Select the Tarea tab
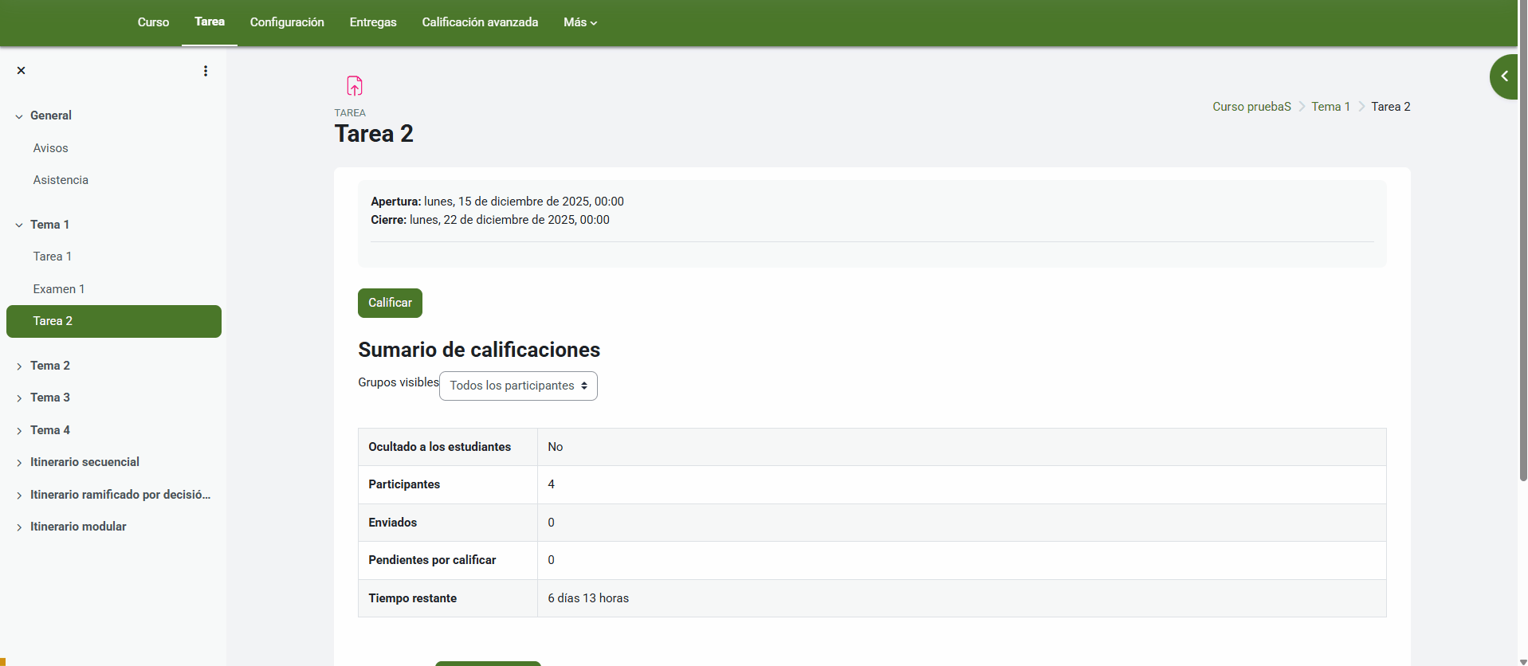Viewport: 1528px width, 666px height. tap(210, 22)
